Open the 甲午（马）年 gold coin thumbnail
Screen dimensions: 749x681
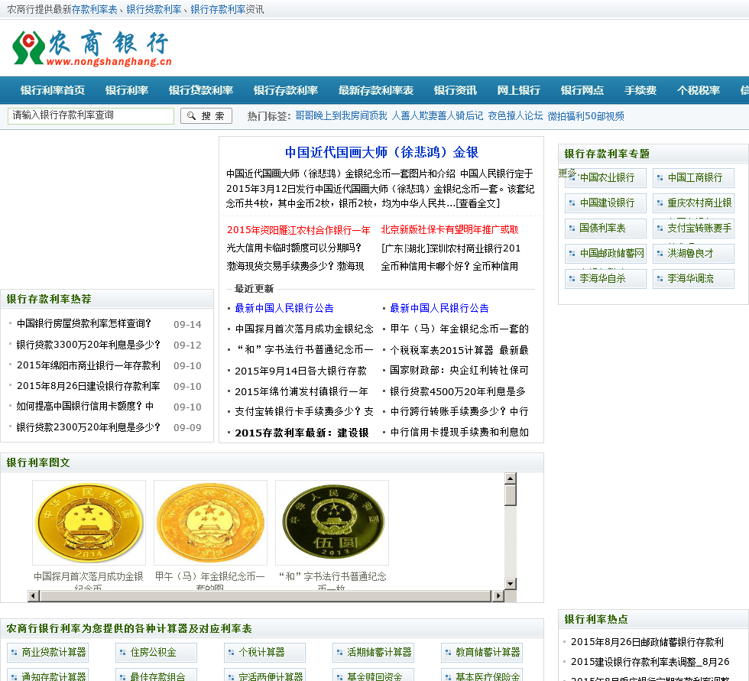tap(210, 523)
